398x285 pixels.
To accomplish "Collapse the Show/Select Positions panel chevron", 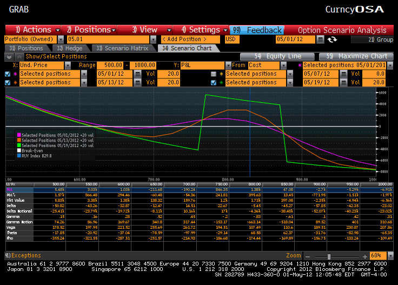I will pos(9,56).
